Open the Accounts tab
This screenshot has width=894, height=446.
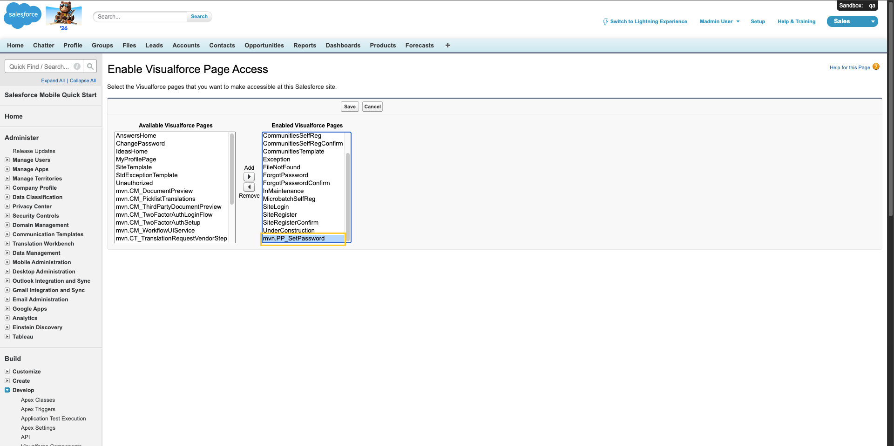[186, 45]
